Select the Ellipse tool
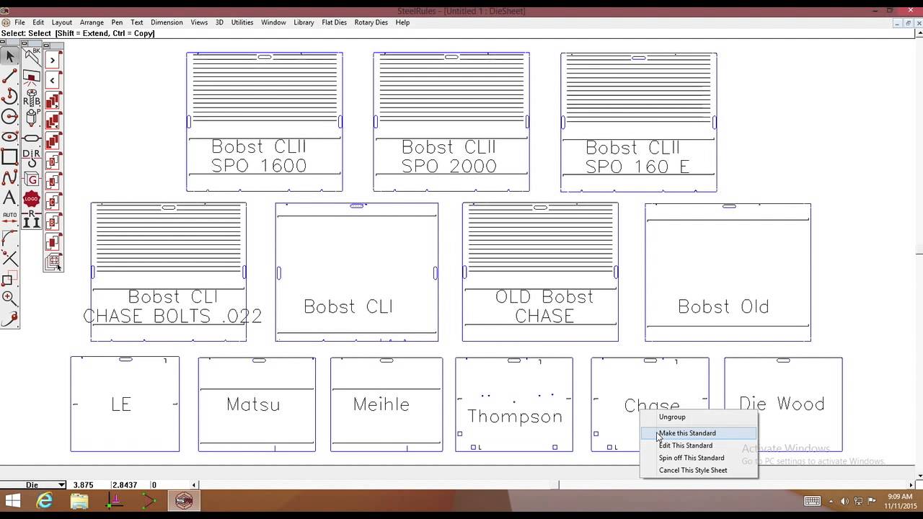Screen dimensions: 923x519 pyautogui.click(x=10, y=136)
